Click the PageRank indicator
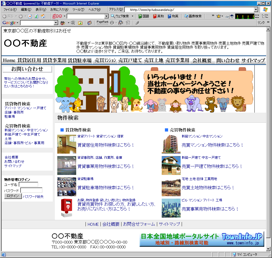 (103, 23)
